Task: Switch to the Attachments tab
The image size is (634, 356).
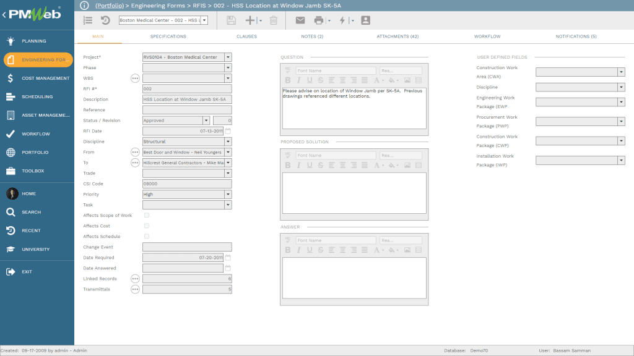Action: pos(397,36)
